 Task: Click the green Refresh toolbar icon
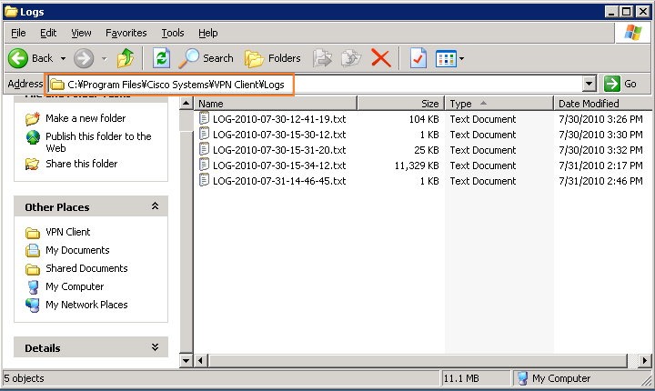point(161,58)
